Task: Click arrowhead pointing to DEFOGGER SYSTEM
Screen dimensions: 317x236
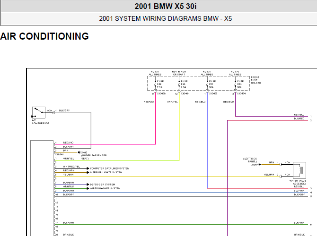Action: pyautogui.click(x=88, y=185)
